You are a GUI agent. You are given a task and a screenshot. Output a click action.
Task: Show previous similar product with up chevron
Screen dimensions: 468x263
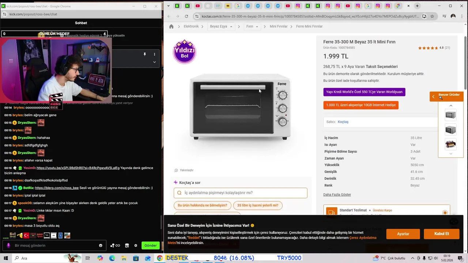451,106
